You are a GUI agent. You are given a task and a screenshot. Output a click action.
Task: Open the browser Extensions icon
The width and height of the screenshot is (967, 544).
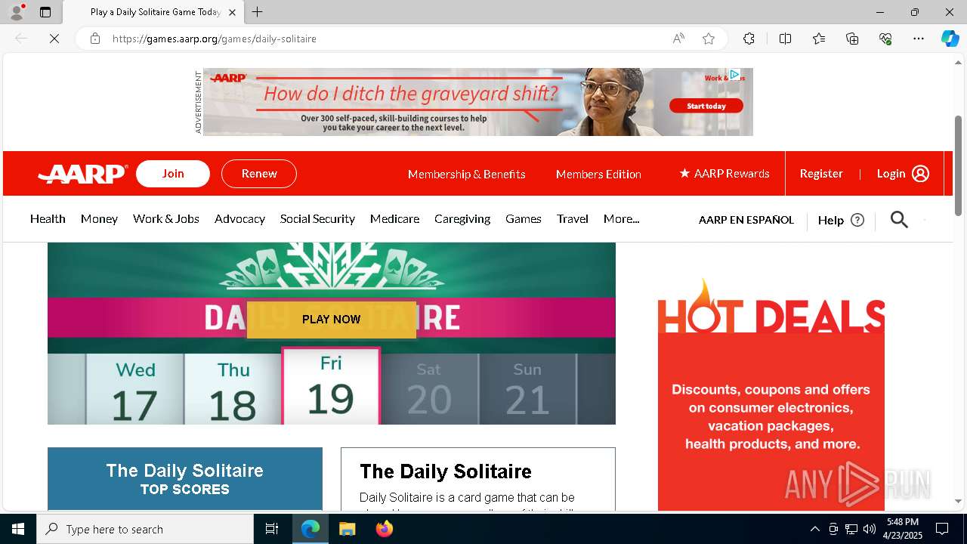(x=749, y=39)
